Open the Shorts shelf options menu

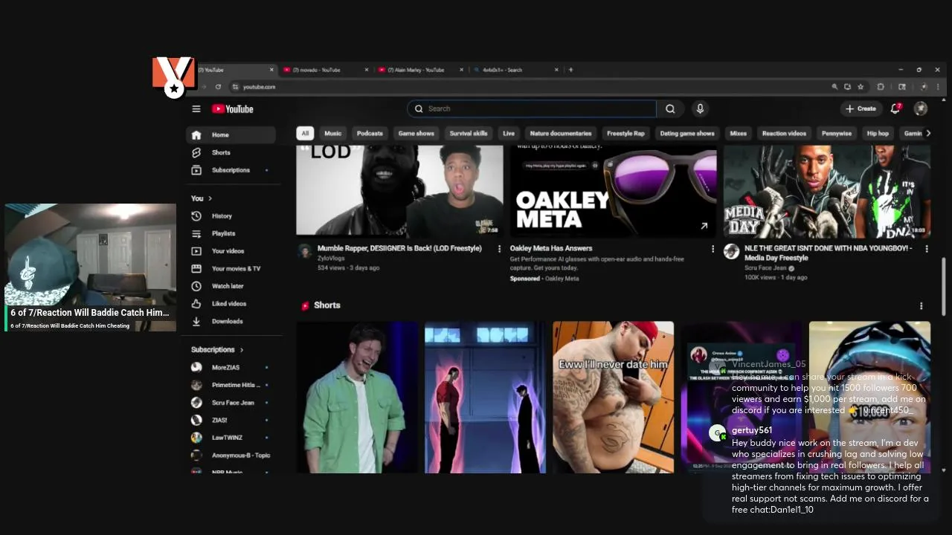[x=922, y=305]
